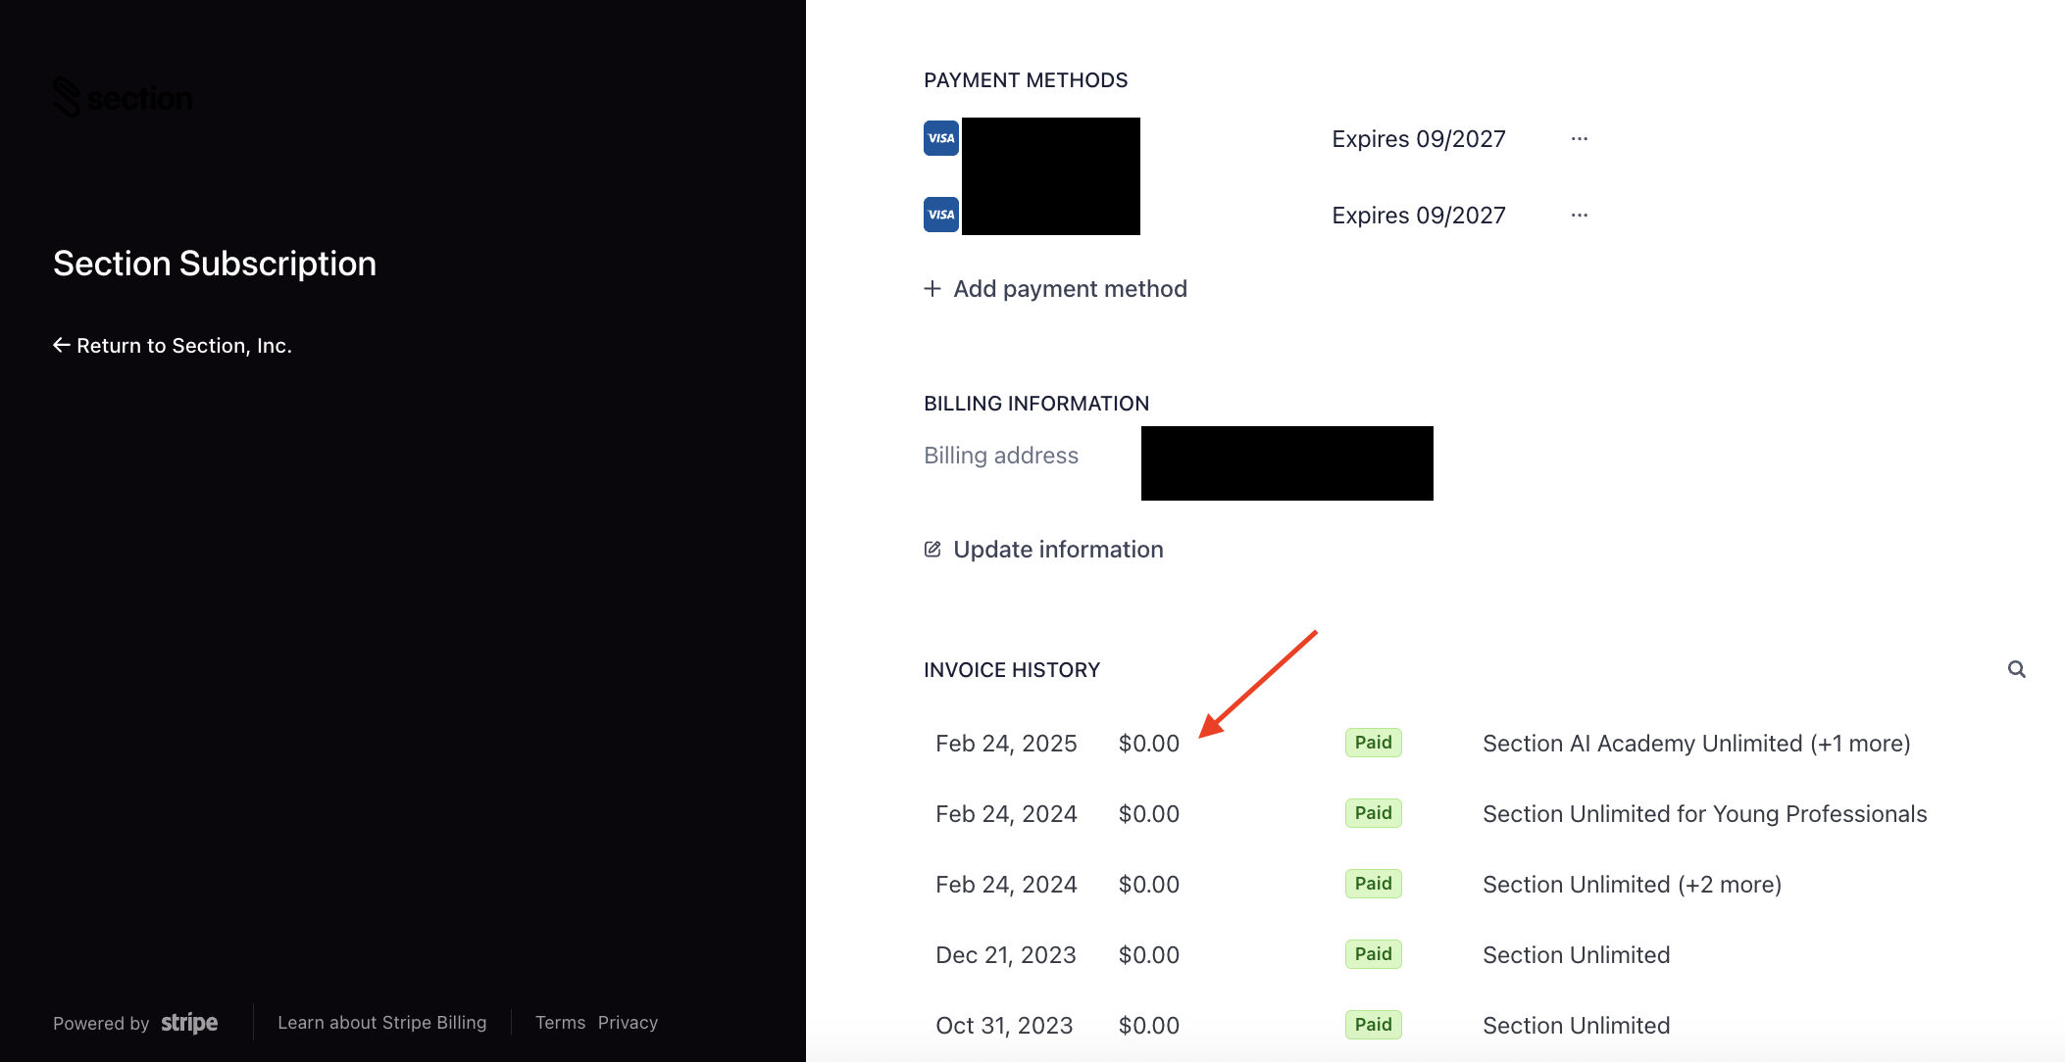Open Feb 24, 2025 AI Academy invoice

point(1695,744)
